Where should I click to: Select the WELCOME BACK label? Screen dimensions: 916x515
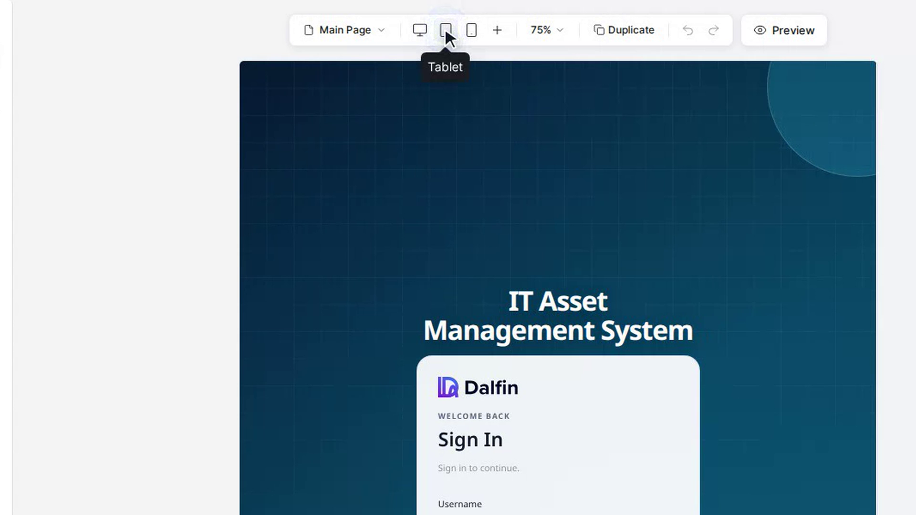click(474, 416)
